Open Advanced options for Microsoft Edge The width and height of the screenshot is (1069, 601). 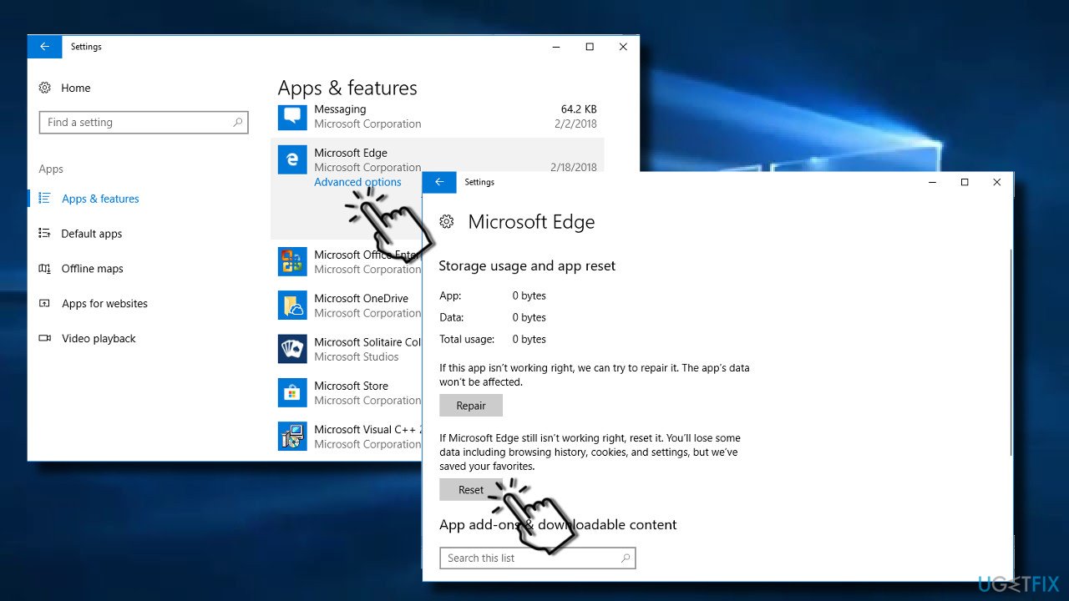pos(357,182)
